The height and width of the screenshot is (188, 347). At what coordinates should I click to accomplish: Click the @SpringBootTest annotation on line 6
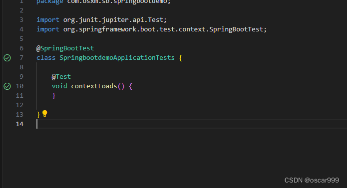pyautogui.click(x=65, y=48)
